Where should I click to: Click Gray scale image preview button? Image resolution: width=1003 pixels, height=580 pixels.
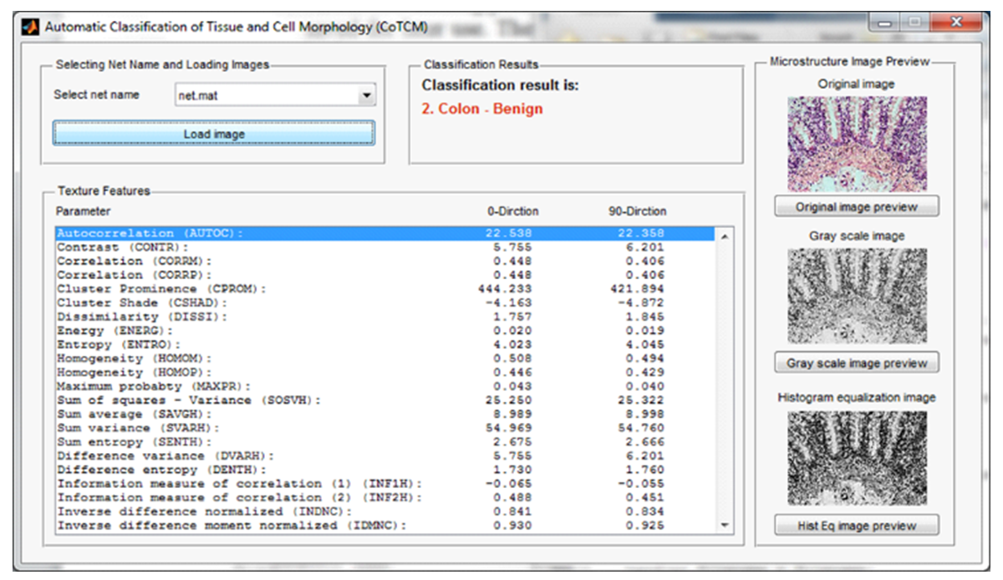(x=856, y=364)
